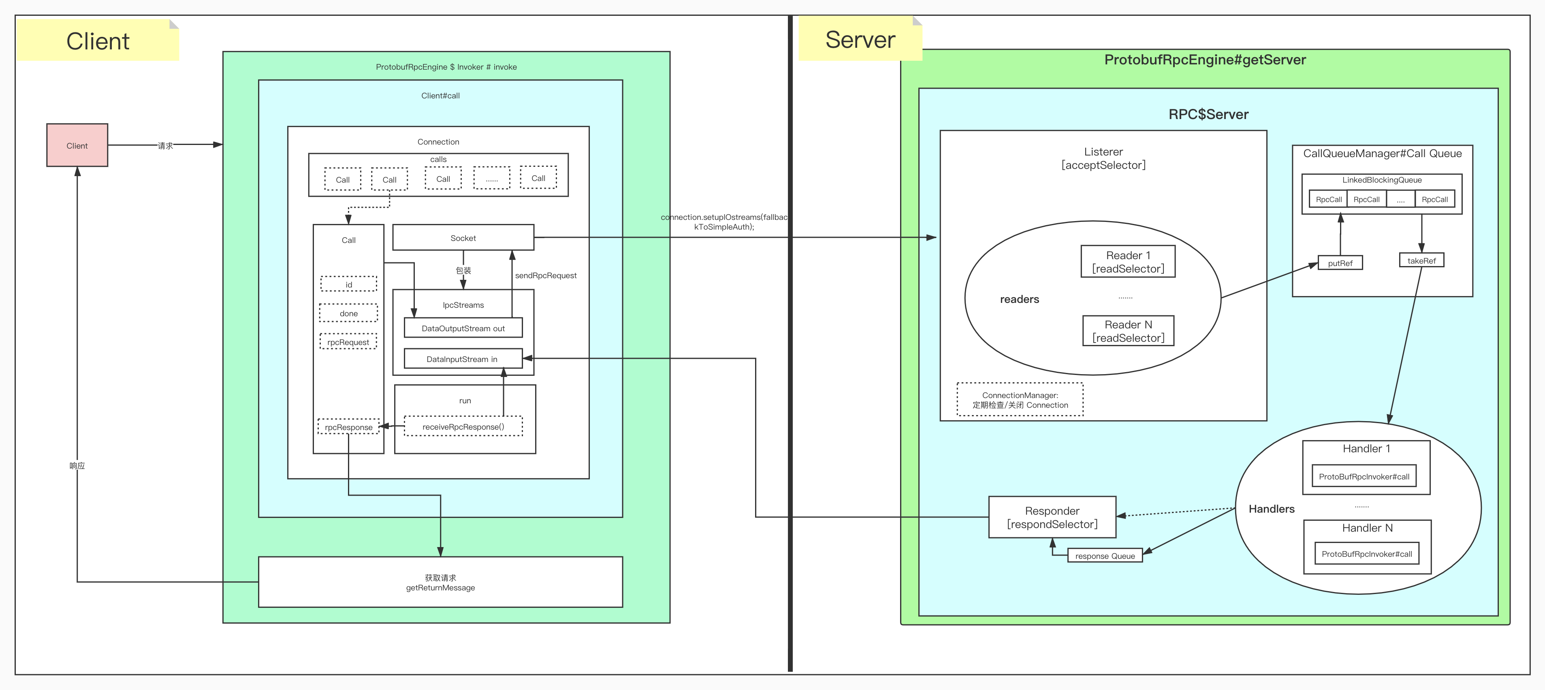
Task: Select the ProtobufRpcEngine#getServer title
Action: (1205, 60)
